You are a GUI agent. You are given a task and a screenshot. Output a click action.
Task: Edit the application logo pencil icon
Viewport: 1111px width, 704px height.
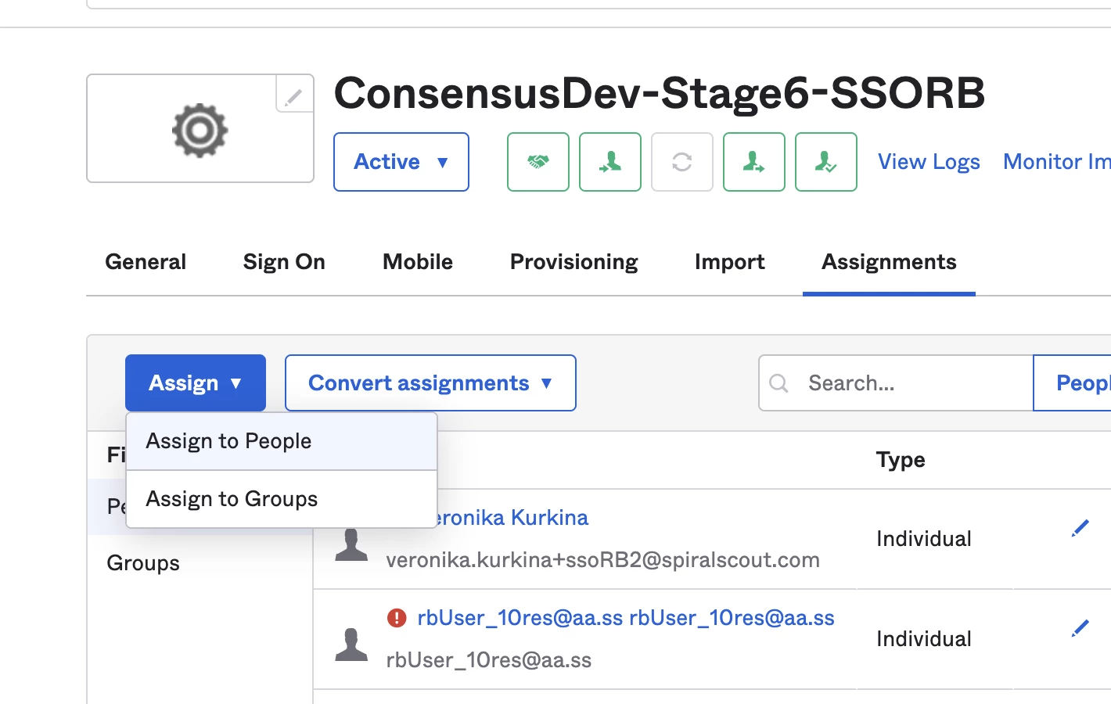[293, 97]
